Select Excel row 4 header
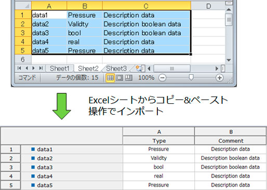 point(23,42)
